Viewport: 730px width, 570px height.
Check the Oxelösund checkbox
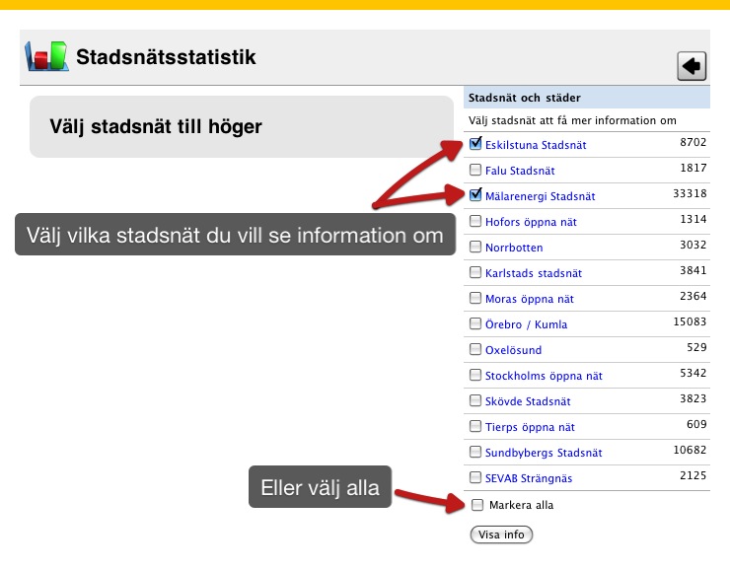point(475,349)
